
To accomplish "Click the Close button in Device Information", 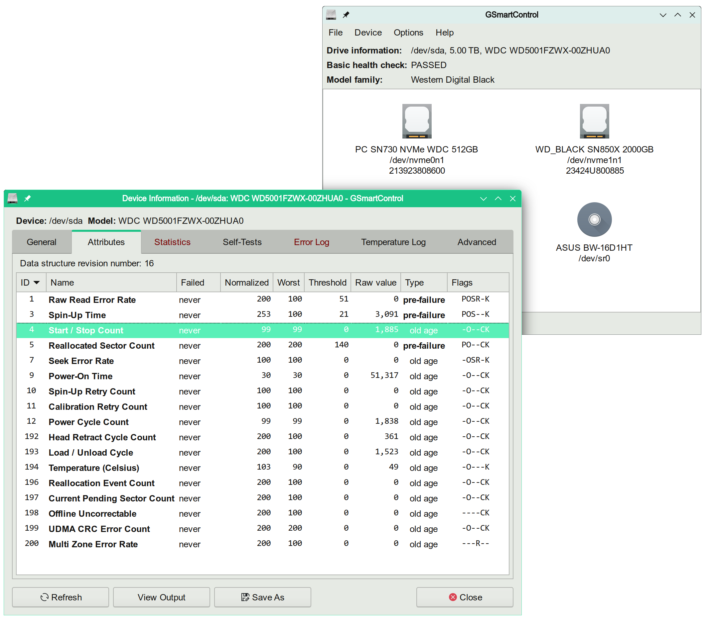I will (x=465, y=597).
